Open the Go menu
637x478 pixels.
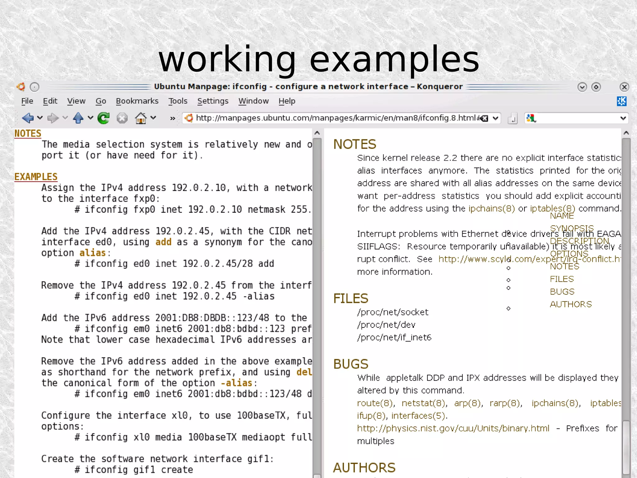tap(101, 101)
